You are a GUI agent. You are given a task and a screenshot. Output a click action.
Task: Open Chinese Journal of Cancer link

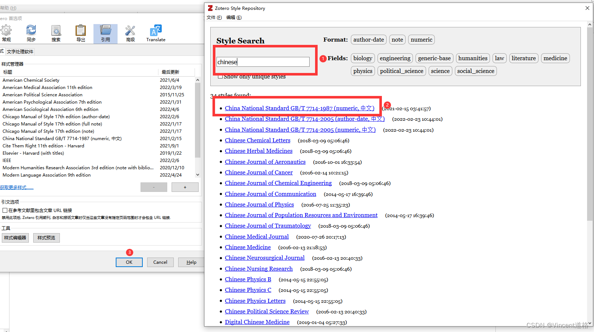tap(258, 173)
